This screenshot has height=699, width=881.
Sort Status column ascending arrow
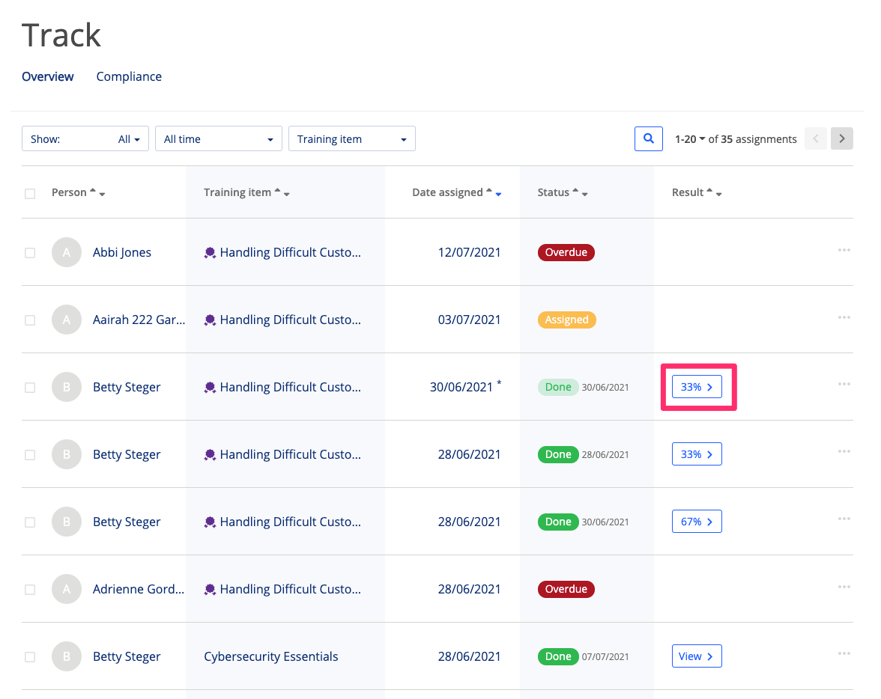[575, 190]
